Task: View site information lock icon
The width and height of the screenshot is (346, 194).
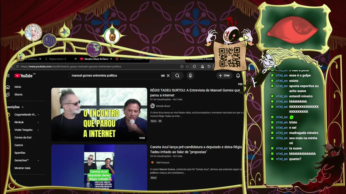Action: (x=18, y=67)
